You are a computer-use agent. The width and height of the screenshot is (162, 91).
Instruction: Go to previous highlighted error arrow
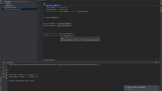point(157,2)
